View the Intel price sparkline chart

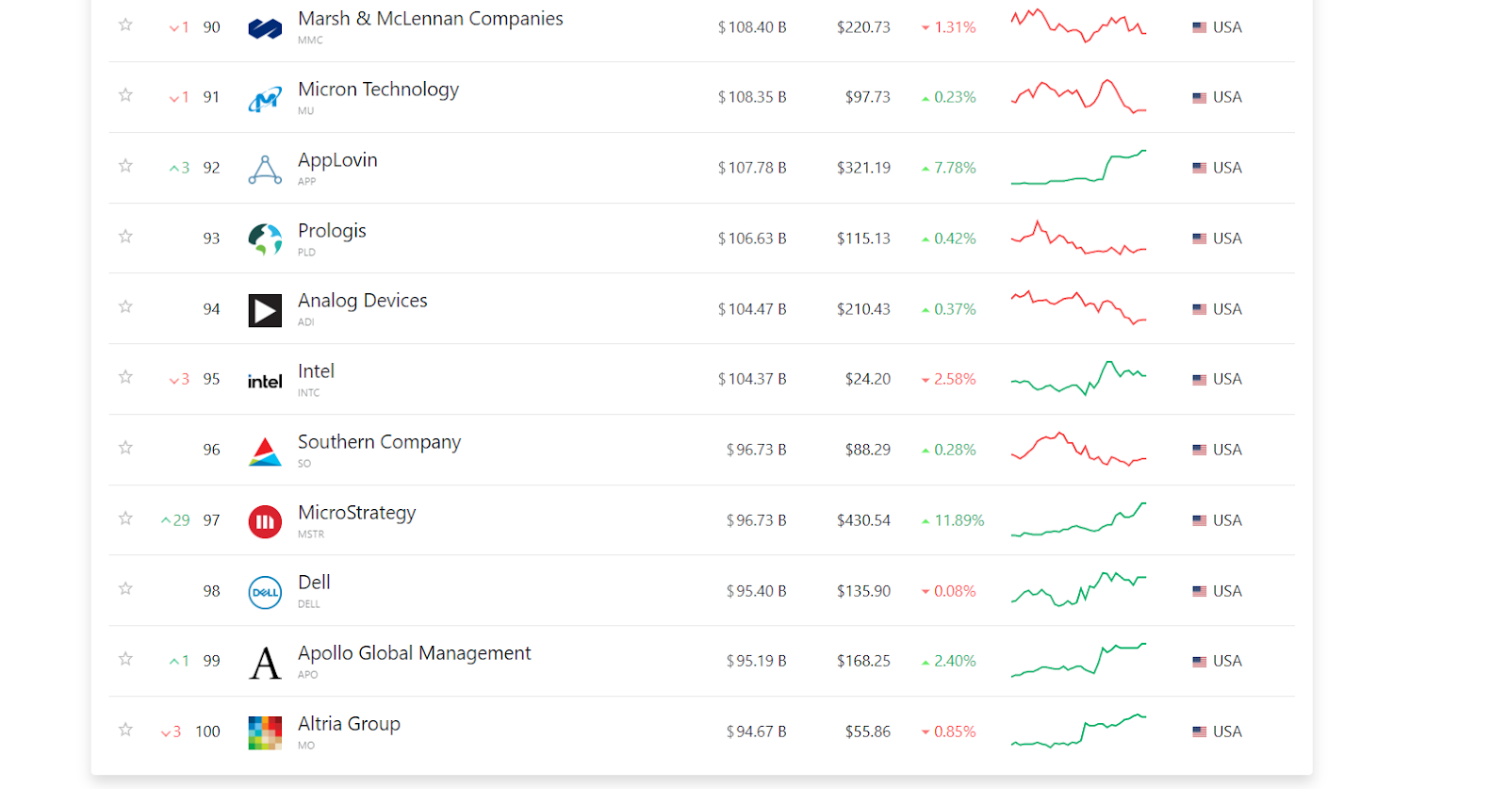tap(1078, 378)
